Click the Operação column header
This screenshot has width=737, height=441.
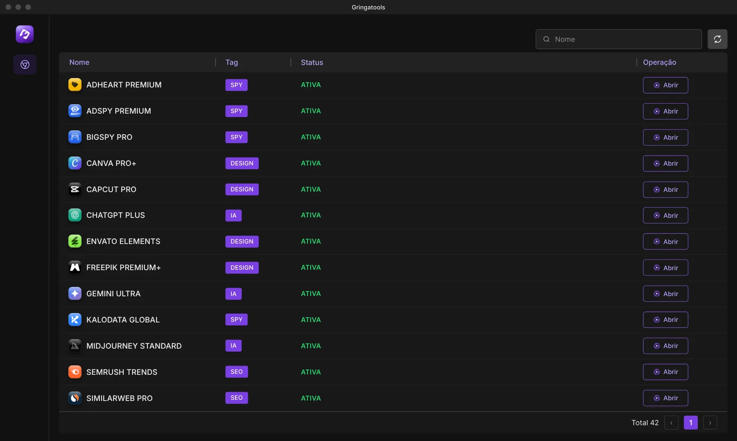(659, 62)
